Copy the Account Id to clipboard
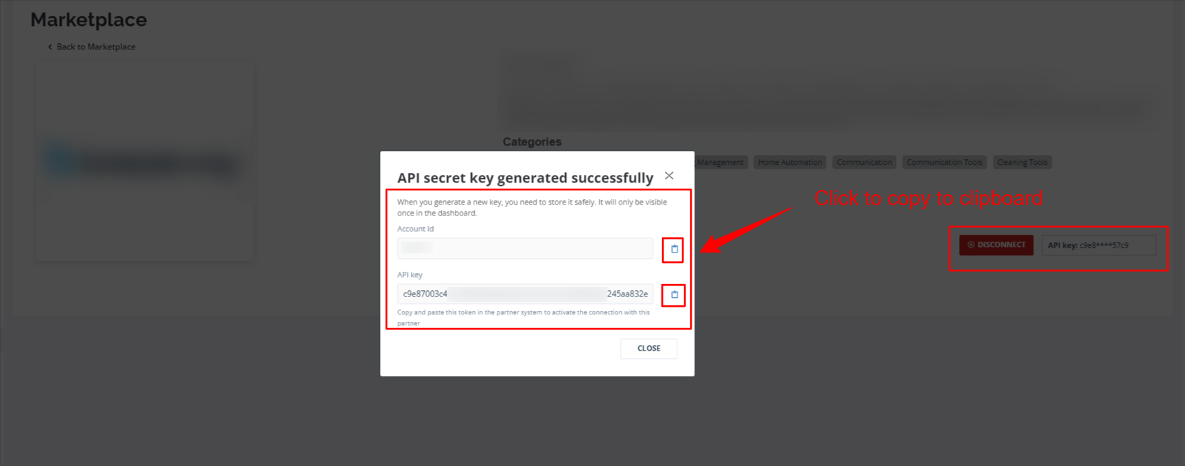 [x=674, y=249]
